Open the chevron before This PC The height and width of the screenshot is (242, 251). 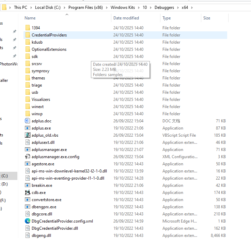click(x=10, y=7)
